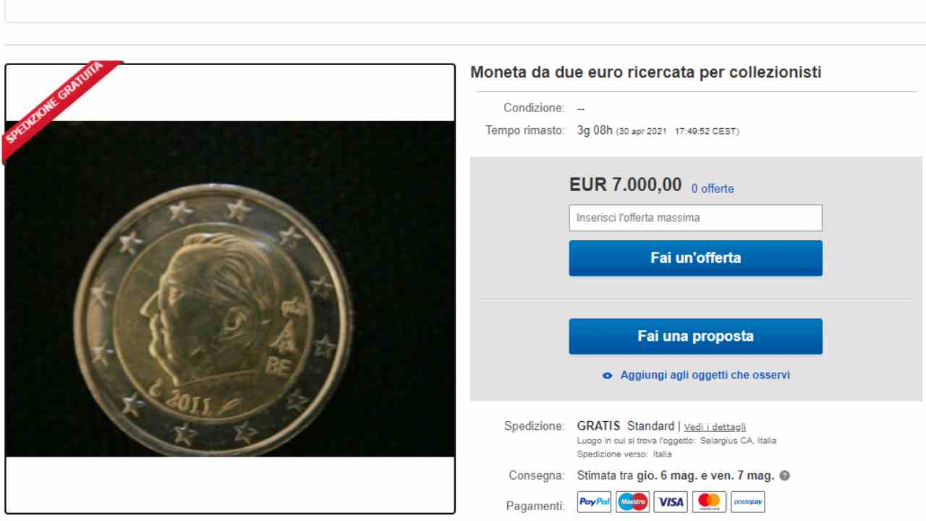The height and width of the screenshot is (521, 926).
Task: Open the delivery estimate help icon
Action: coord(785,476)
